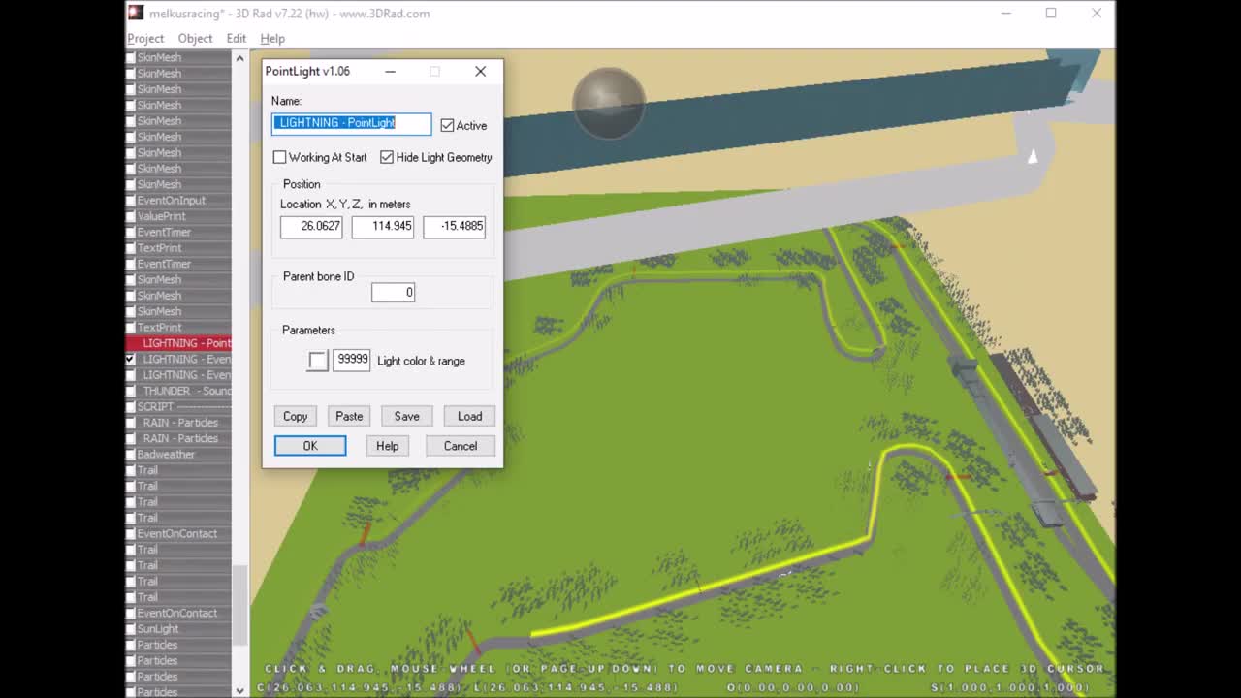Open the Project menu
The height and width of the screenshot is (698, 1241).
(x=145, y=38)
